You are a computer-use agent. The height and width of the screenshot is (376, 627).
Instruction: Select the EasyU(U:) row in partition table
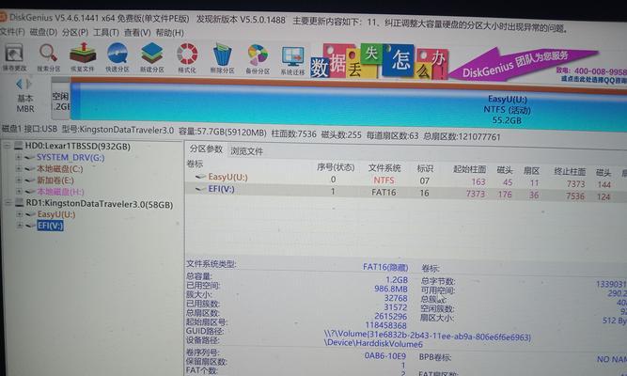[406, 180]
